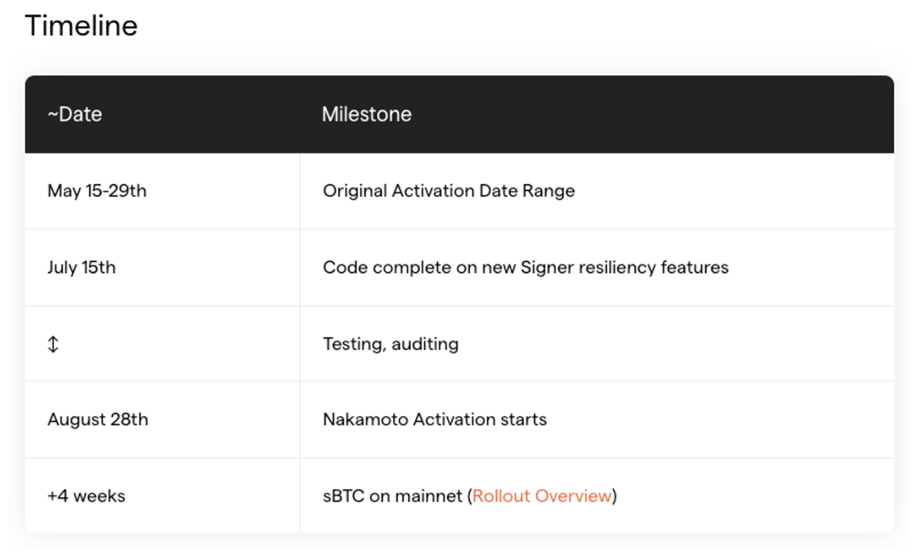The image size is (920, 553).
Task: Click the Timeline heading
Action: click(x=81, y=26)
